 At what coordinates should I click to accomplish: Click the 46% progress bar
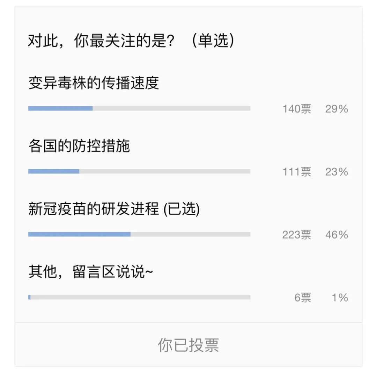pos(139,234)
